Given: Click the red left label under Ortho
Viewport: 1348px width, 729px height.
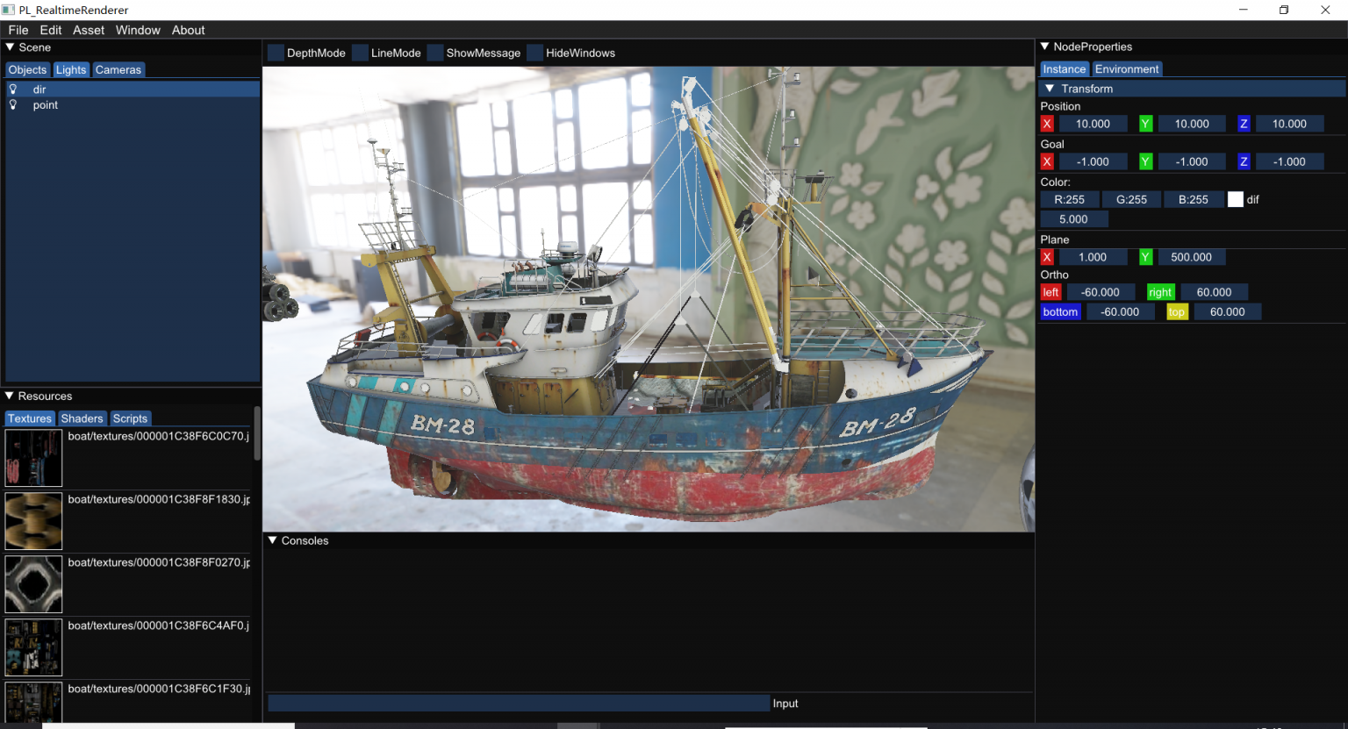Looking at the screenshot, I should pyautogui.click(x=1050, y=292).
